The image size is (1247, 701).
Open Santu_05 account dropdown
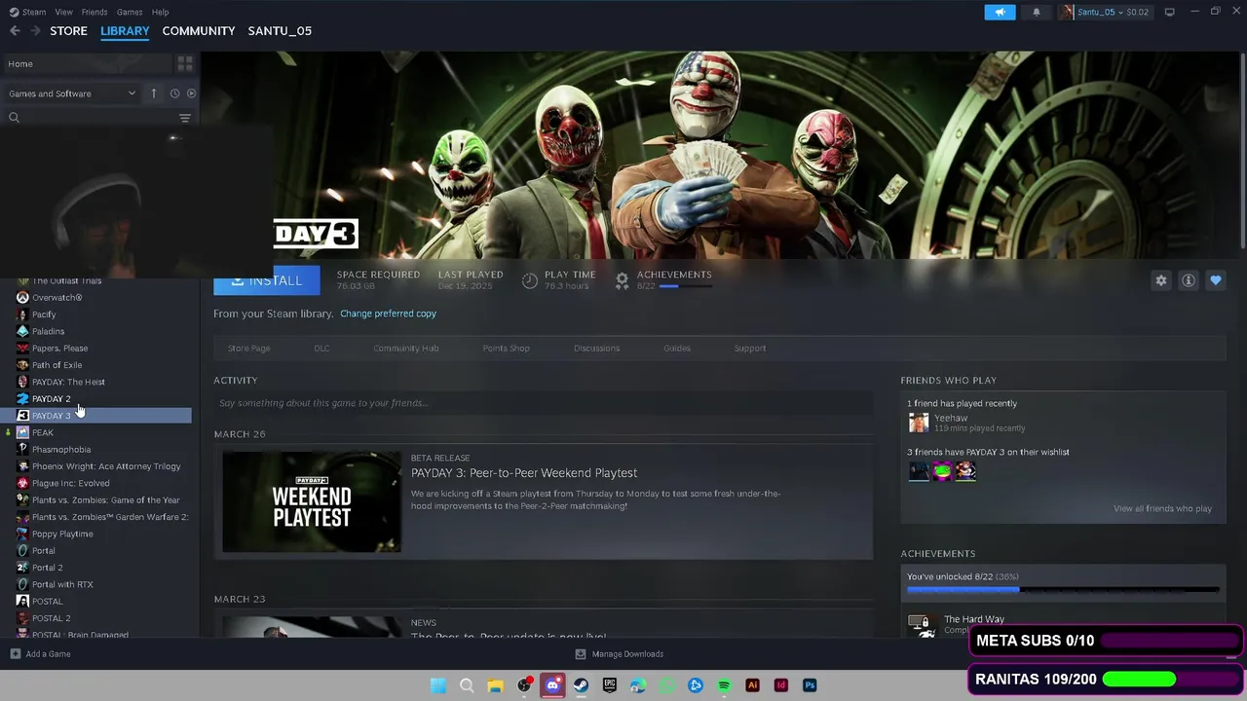[1105, 12]
